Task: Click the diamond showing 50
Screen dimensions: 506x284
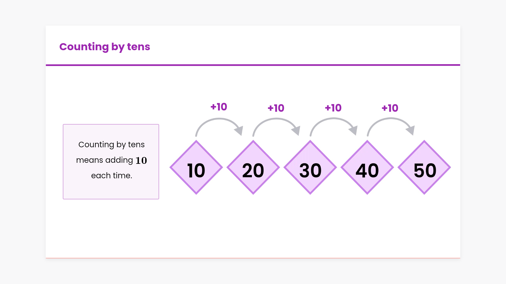Action: click(x=424, y=168)
